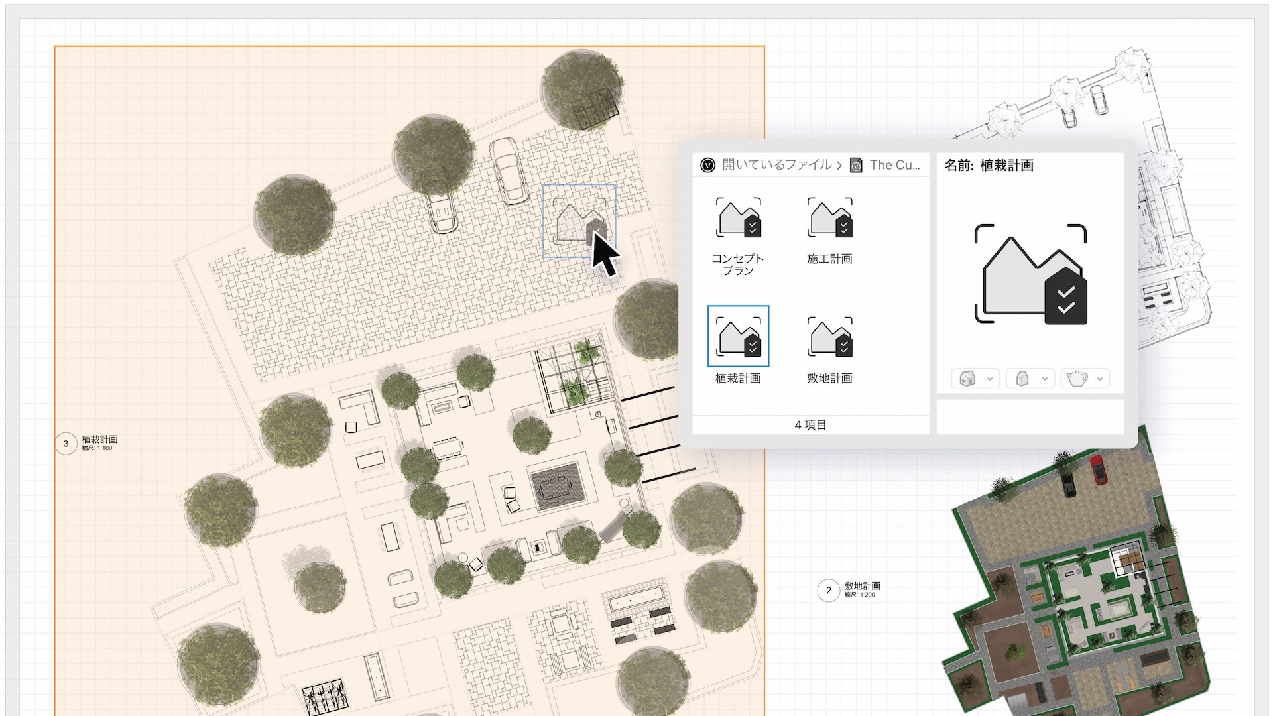Open The Cu... file breadcrumb
The height and width of the screenshot is (716, 1273).
pyautogui.click(x=895, y=165)
